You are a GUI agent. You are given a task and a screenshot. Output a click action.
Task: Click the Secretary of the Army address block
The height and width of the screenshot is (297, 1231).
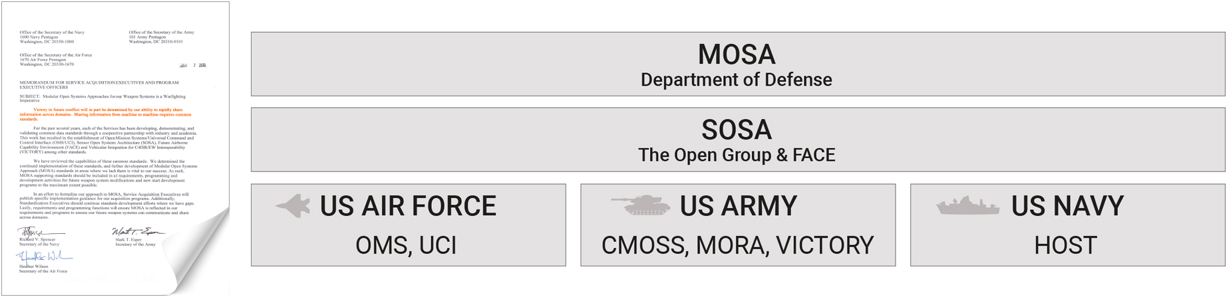(162, 37)
